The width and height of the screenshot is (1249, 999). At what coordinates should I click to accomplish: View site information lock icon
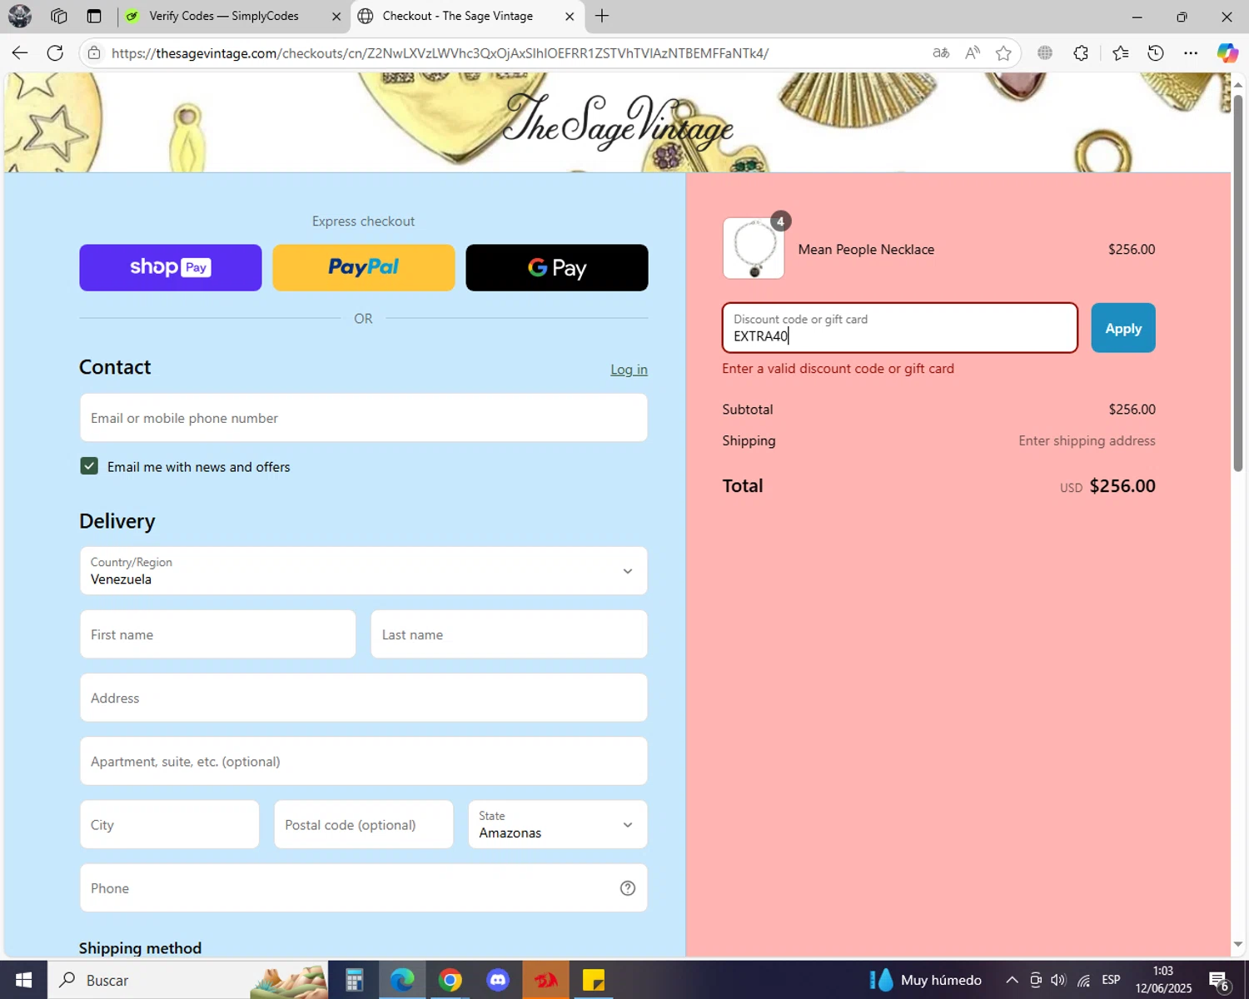click(x=94, y=52)
